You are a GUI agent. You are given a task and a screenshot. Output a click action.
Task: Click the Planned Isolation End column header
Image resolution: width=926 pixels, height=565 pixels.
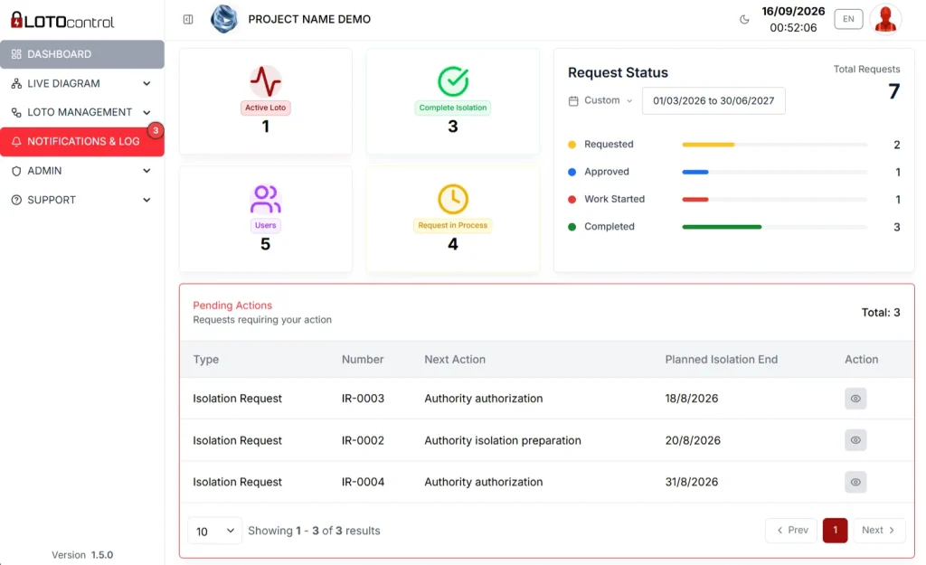[x=721, y=359]
